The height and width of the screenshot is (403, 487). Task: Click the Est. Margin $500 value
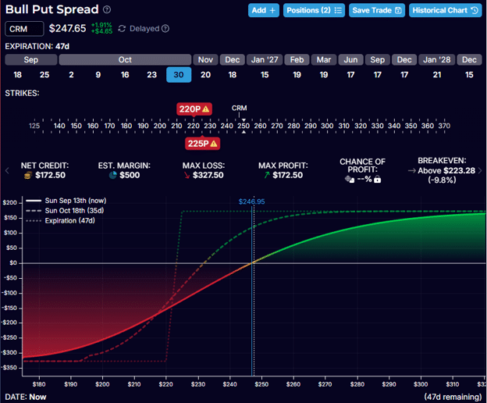point(130,175)
